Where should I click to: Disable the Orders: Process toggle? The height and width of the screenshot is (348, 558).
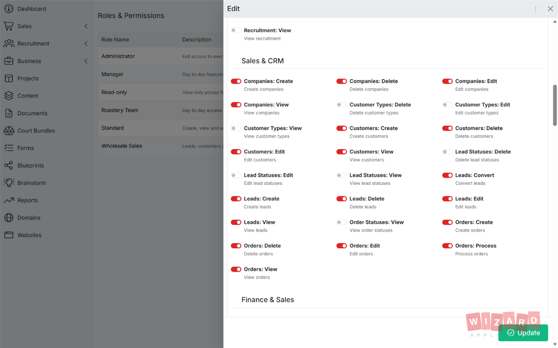coord(447,246)
